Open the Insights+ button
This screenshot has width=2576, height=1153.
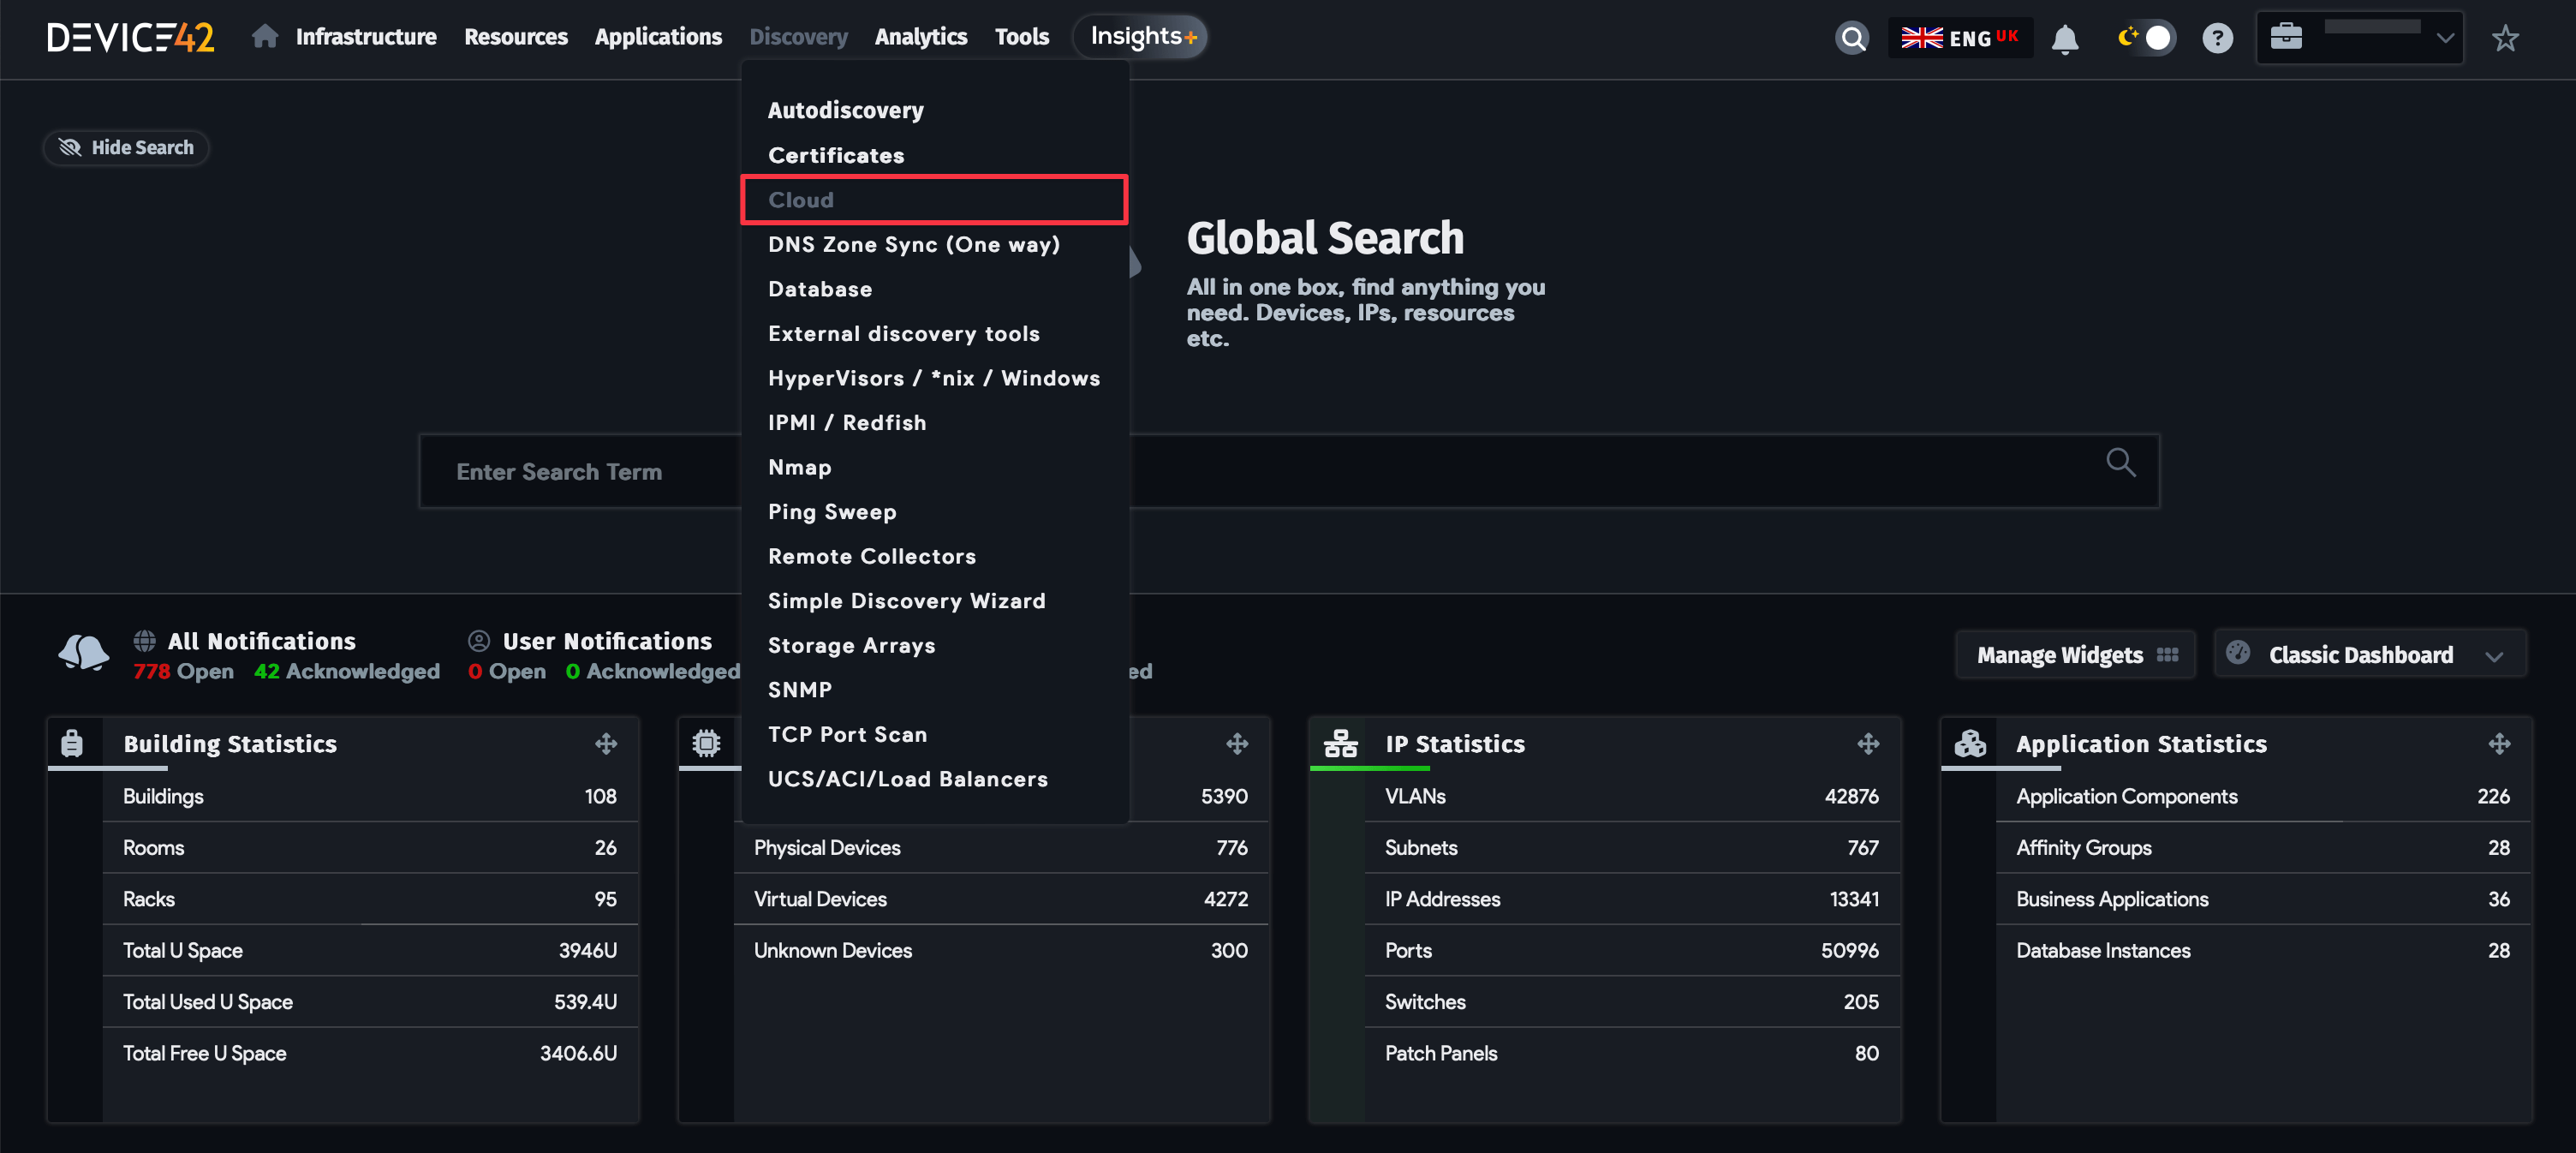point(1142,37)
